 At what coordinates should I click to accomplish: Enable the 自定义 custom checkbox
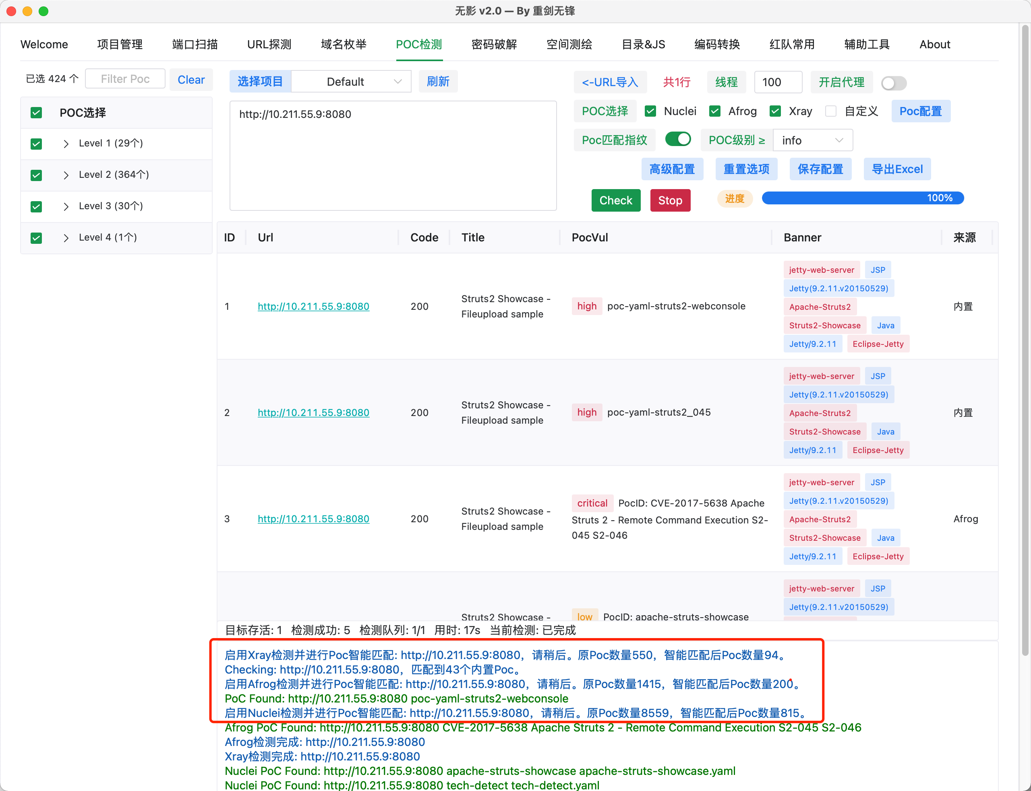[x=831, y=111]
